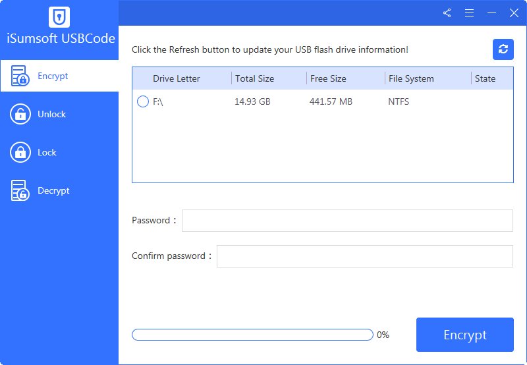The image size is (527, 365).
Task: Click the encryption progress bar
Action: tap(252, 335)
